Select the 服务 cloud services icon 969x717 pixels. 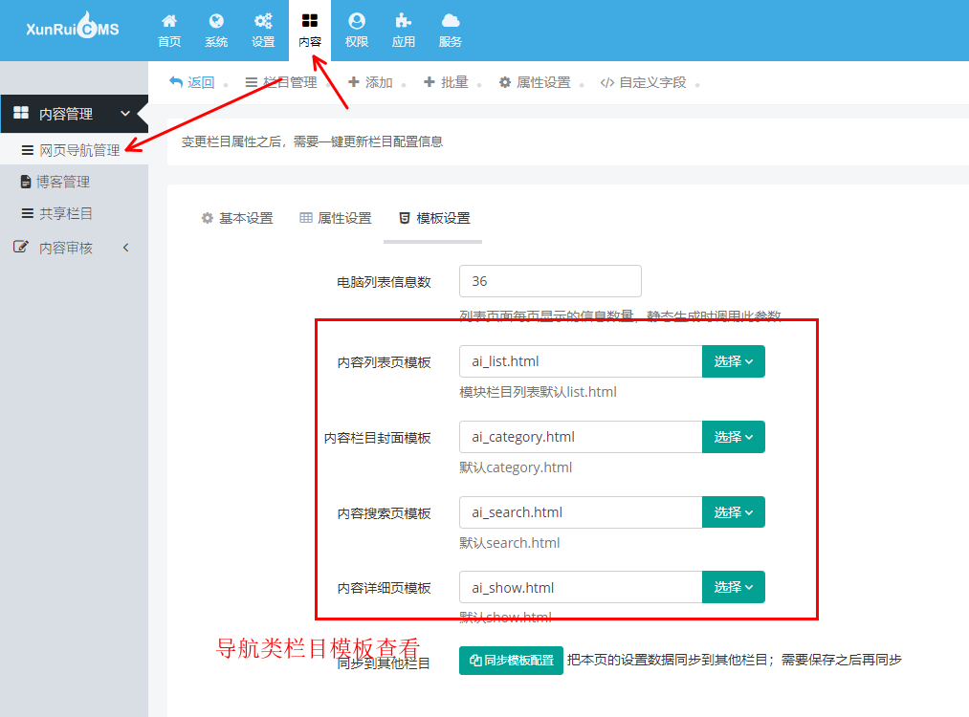pos(450,29)
